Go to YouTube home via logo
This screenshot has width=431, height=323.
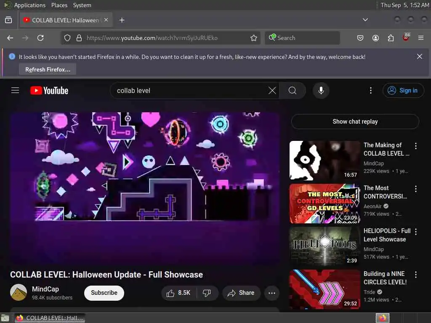pos(49,91)
